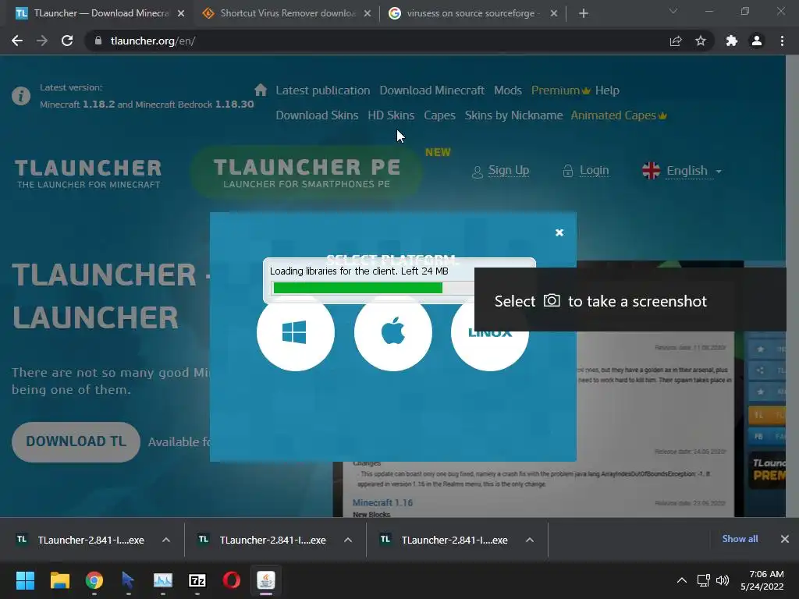Click the Sign Up link
This screenshot has width=799, height=599.
[x=501, y=171]
